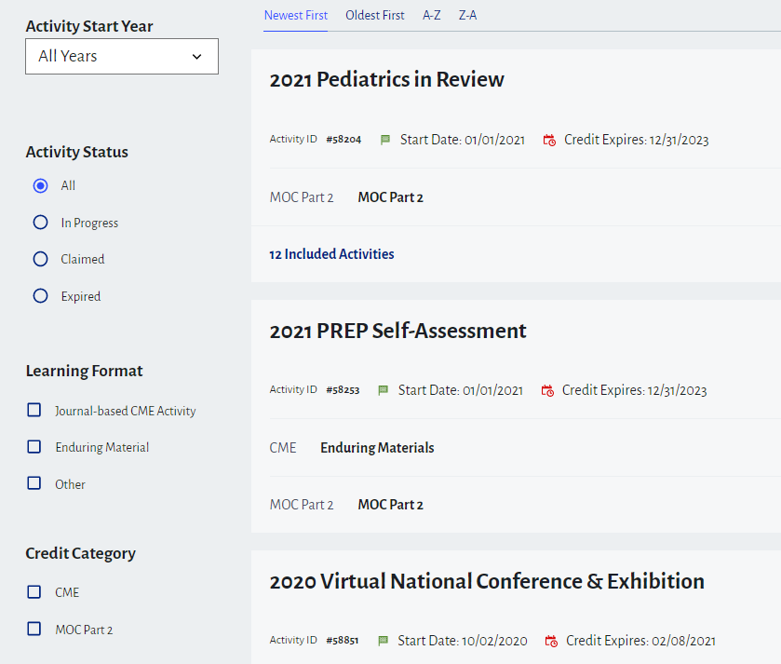
Task: Sort the list A-Z
Action: (x=432, y=15)
